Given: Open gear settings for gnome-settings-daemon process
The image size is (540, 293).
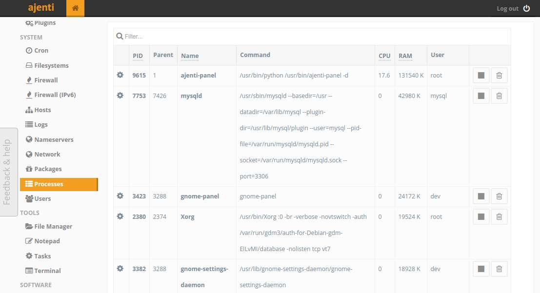Looking at the screenshot, I should (120, 268).
